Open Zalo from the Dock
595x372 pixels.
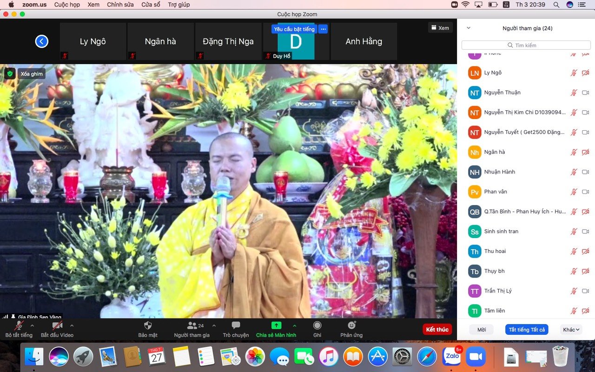(x=451, y=357)
